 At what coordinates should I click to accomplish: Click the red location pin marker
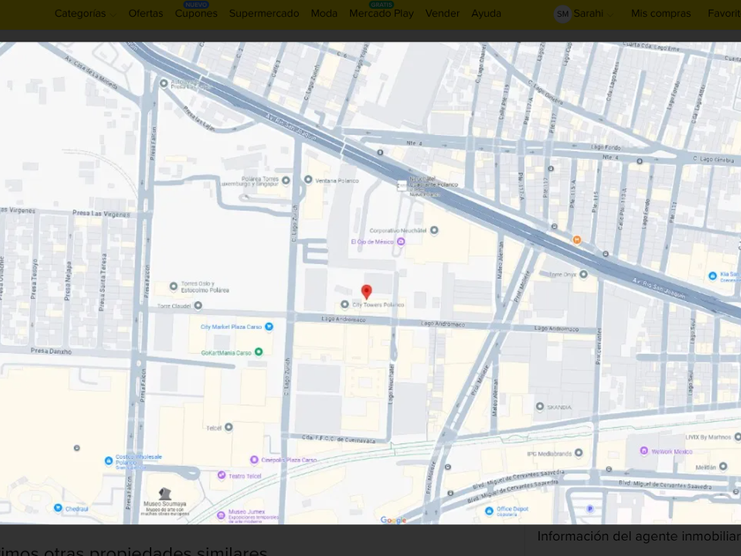366,292
